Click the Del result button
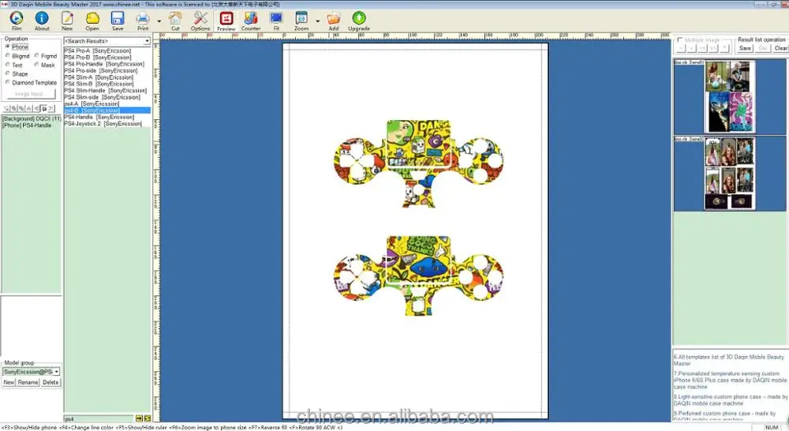Screen dimensions: 789x431 (x=763, y=48)
